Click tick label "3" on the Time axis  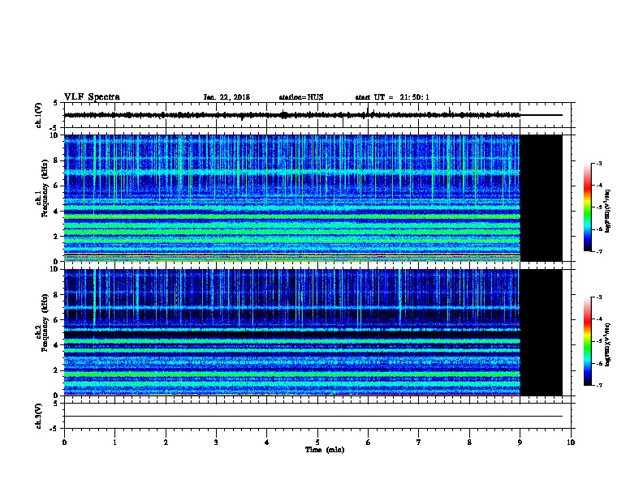(216, 442)
